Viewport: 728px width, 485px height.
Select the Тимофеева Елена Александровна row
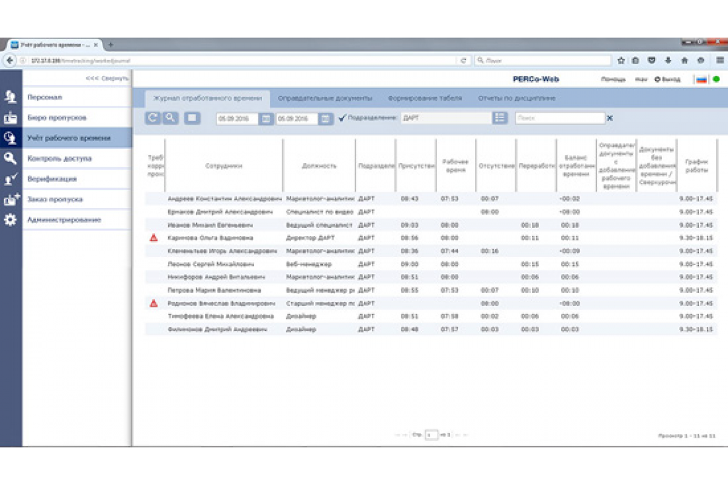coord(431,316)
